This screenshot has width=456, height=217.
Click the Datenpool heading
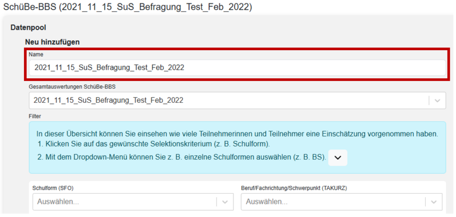(x=28, y=28)
